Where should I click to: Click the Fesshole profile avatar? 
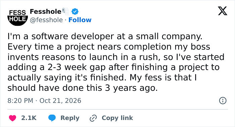coord(17,17)
